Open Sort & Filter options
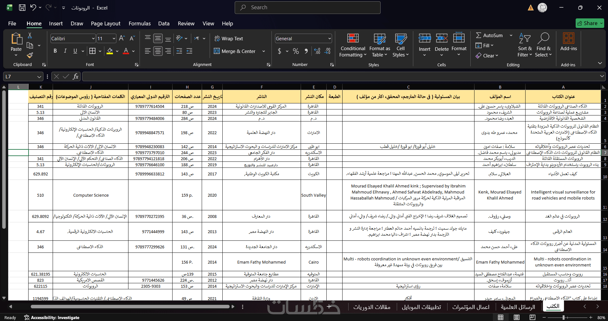Image resolution: width=608 pixels, height=321 pixels. click(525, 45)
